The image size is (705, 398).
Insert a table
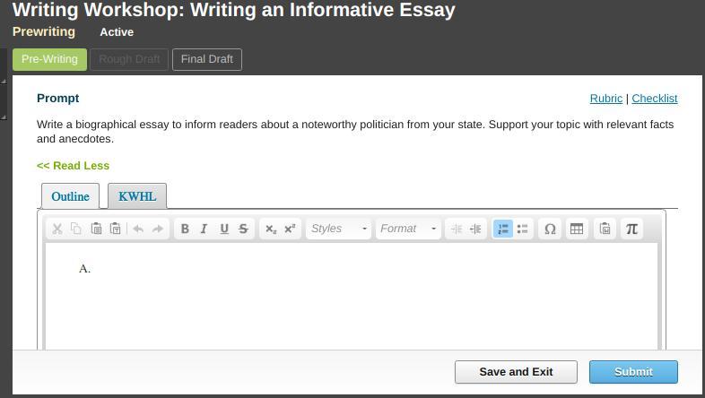tap(577, 229)
